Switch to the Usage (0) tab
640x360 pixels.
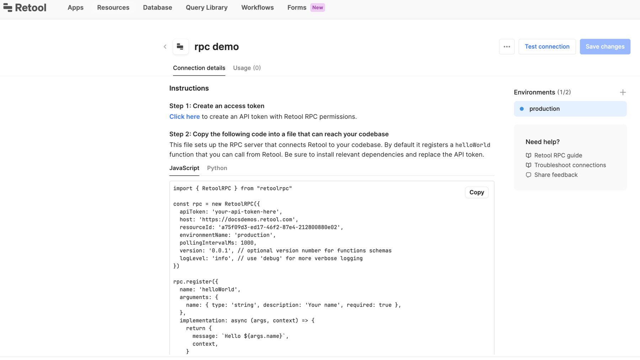[x=247, y=68]
